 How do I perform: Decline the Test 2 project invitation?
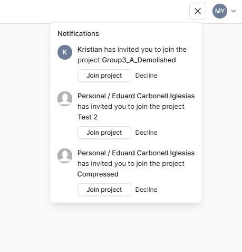[146, 133]
